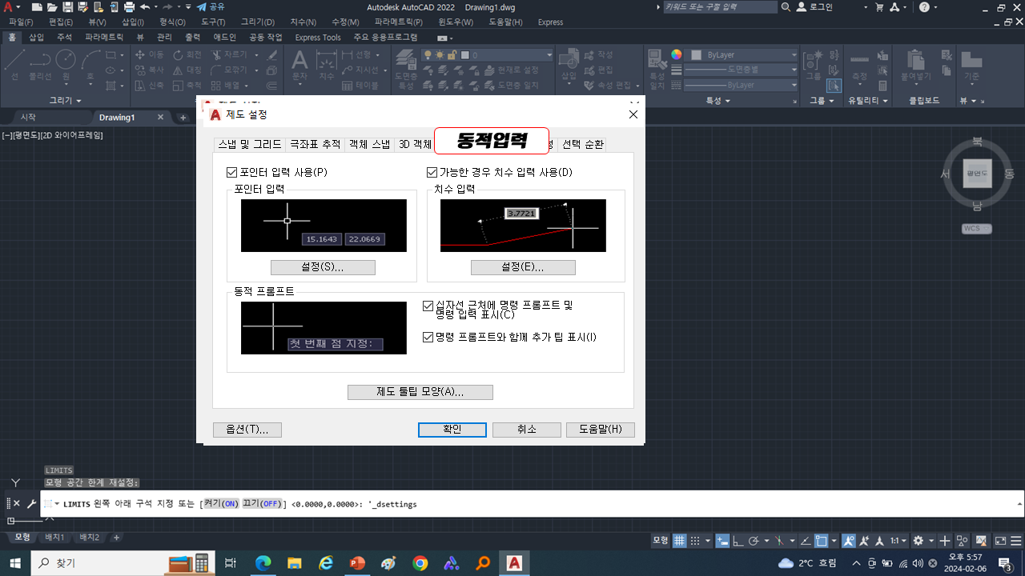
Task: Select the Text (문자) tool
Action: click(299, 66)
